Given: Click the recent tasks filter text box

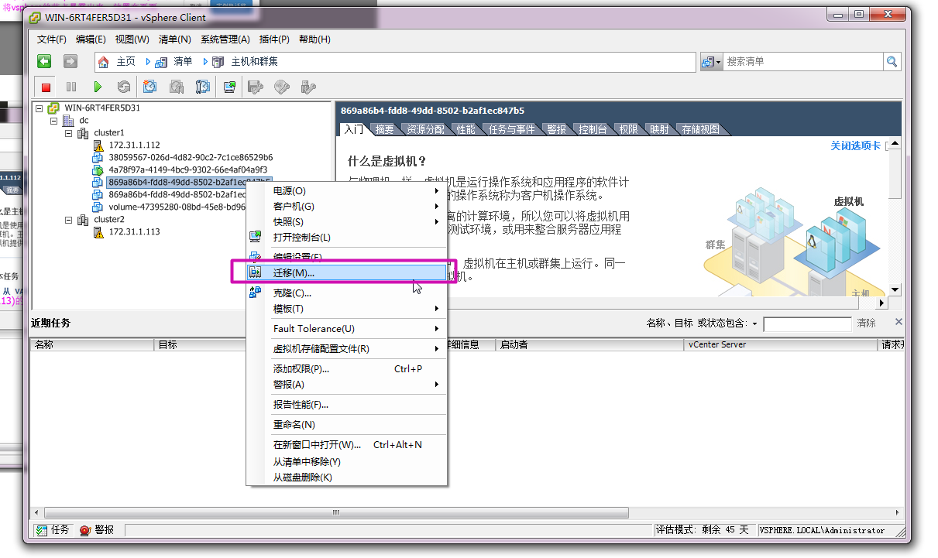Looking at the screenshot, I should pyautogui.click(x=806, y=324).
